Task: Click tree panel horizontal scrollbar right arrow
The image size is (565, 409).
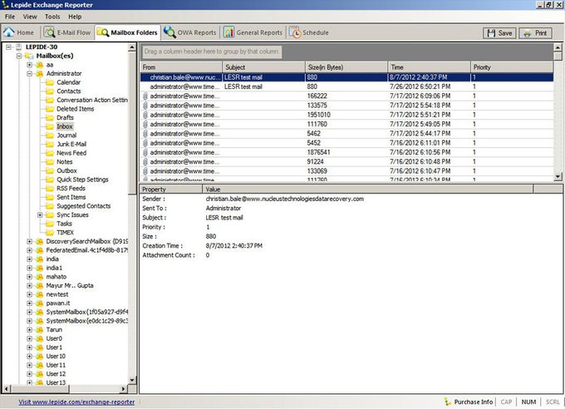Action: coord(124,389)
